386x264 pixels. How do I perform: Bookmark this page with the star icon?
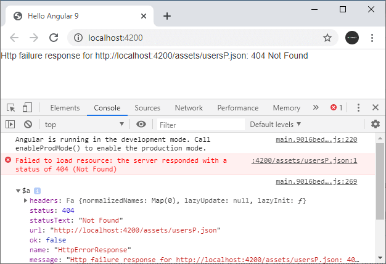click(327, 38)
